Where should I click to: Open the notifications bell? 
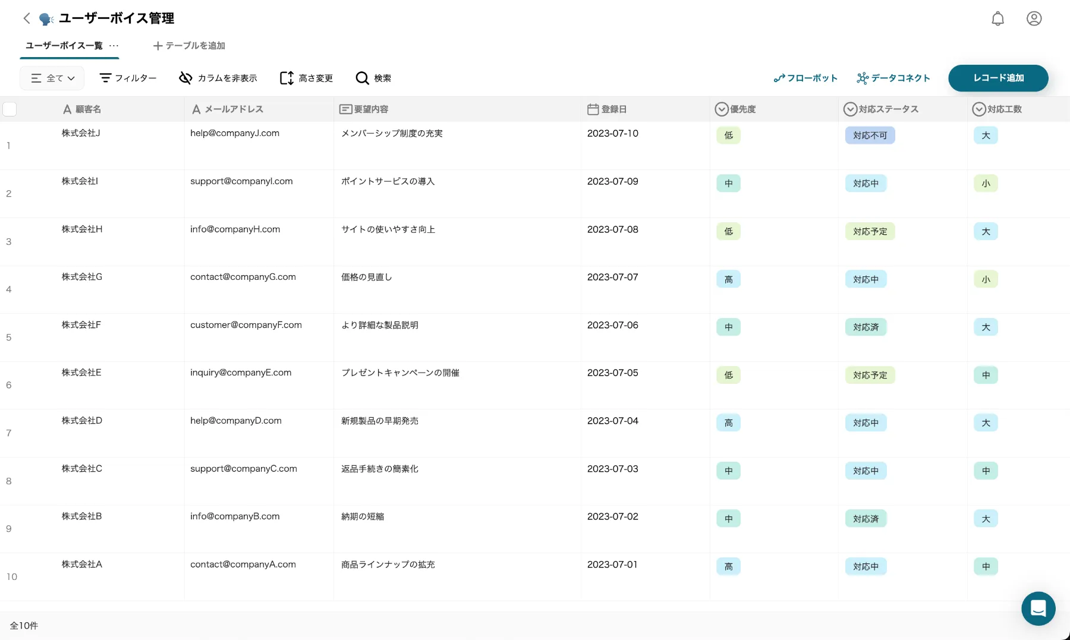pos(997,18)
